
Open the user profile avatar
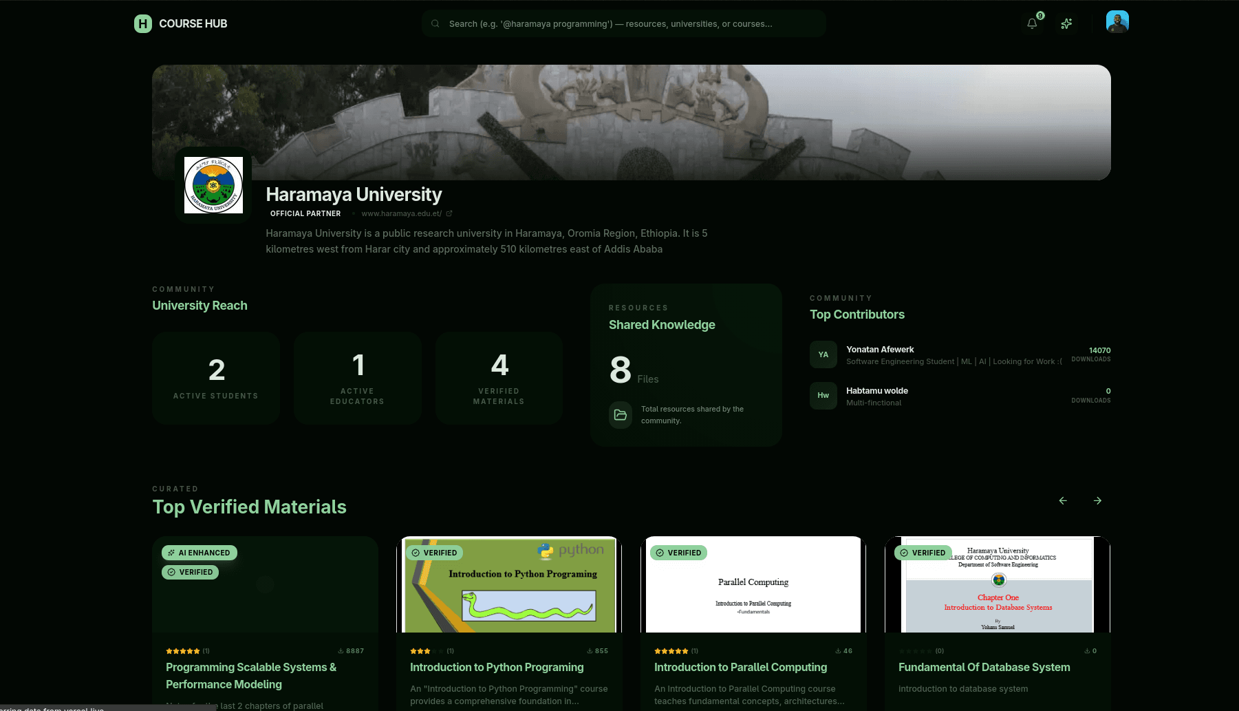click(1117, 22)
